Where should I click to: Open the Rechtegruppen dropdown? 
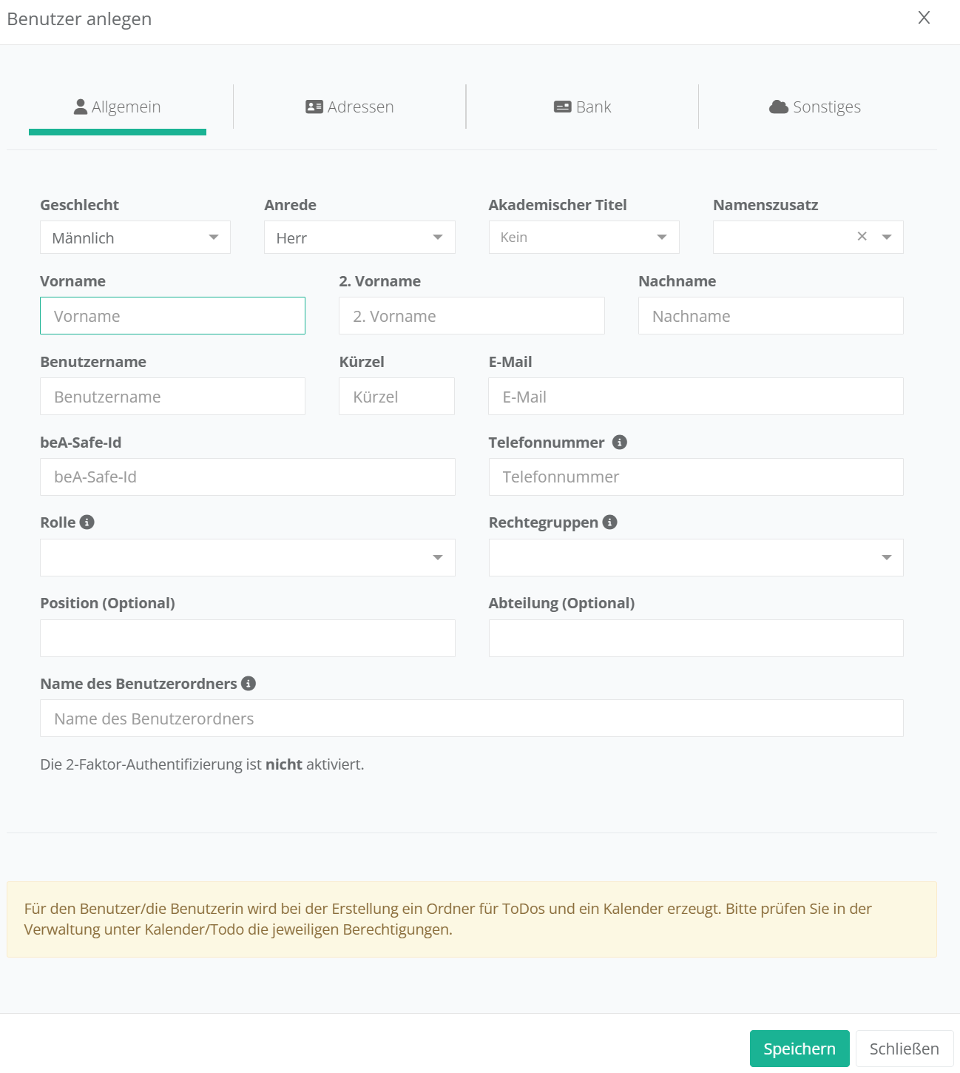pos(696,557)
